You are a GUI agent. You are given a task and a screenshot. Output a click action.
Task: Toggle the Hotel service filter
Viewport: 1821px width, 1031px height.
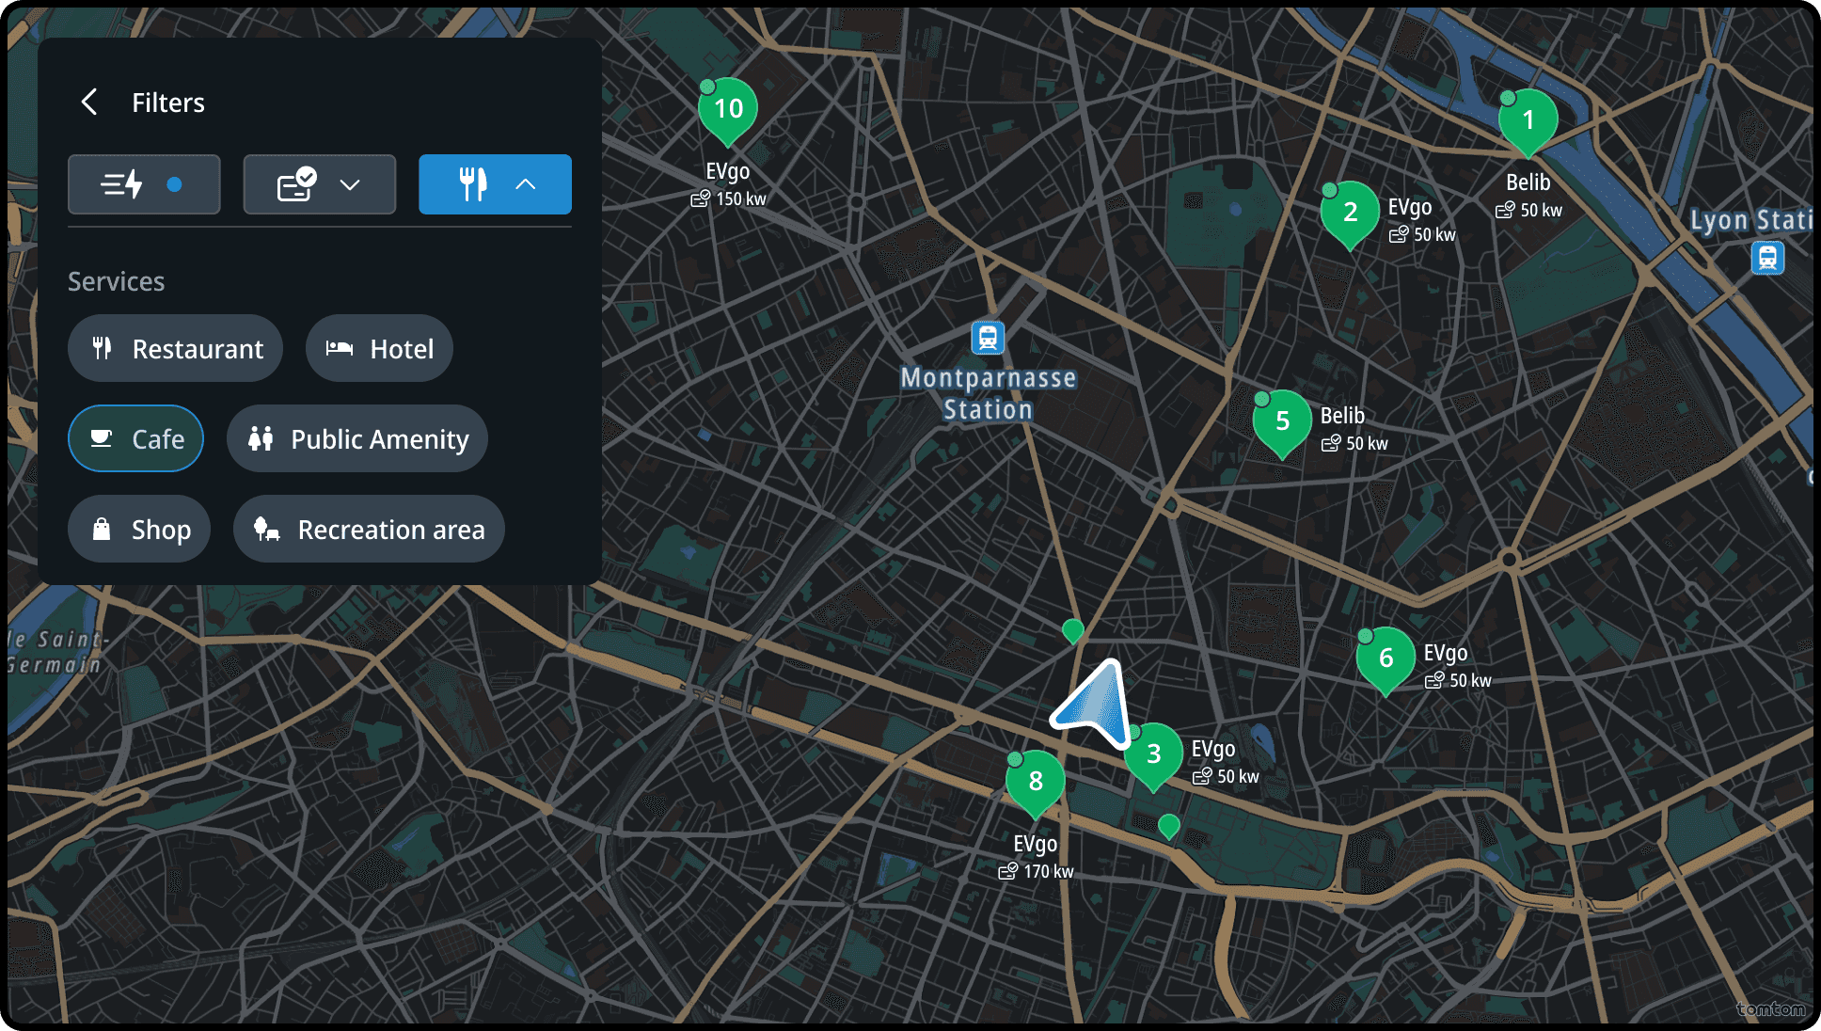[379, 348]
